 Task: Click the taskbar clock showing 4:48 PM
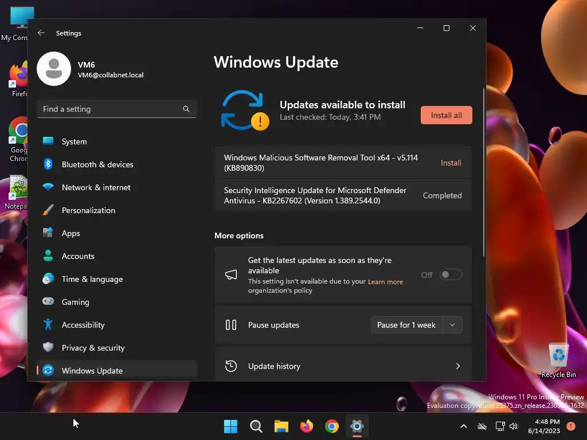(544, 426)
